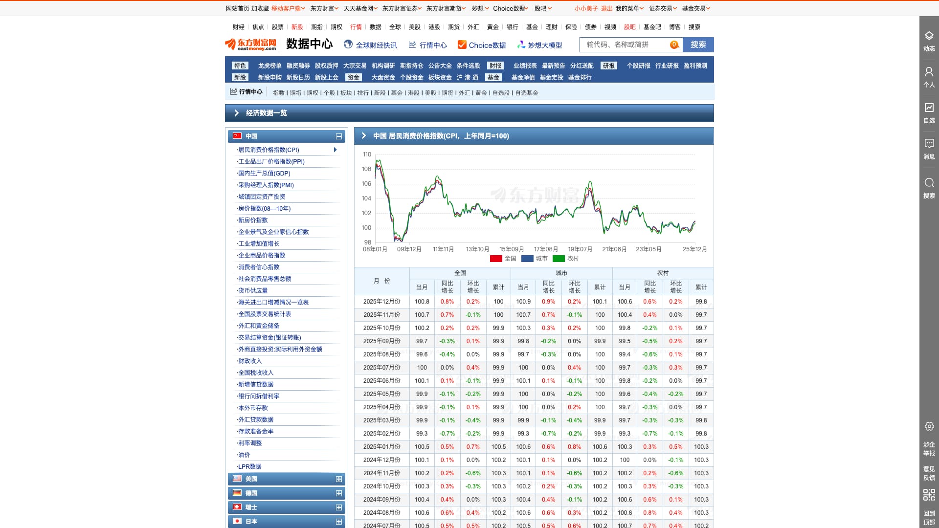Click the red 全国 legend color swatch
939x528 pixels.
point(496,259)
